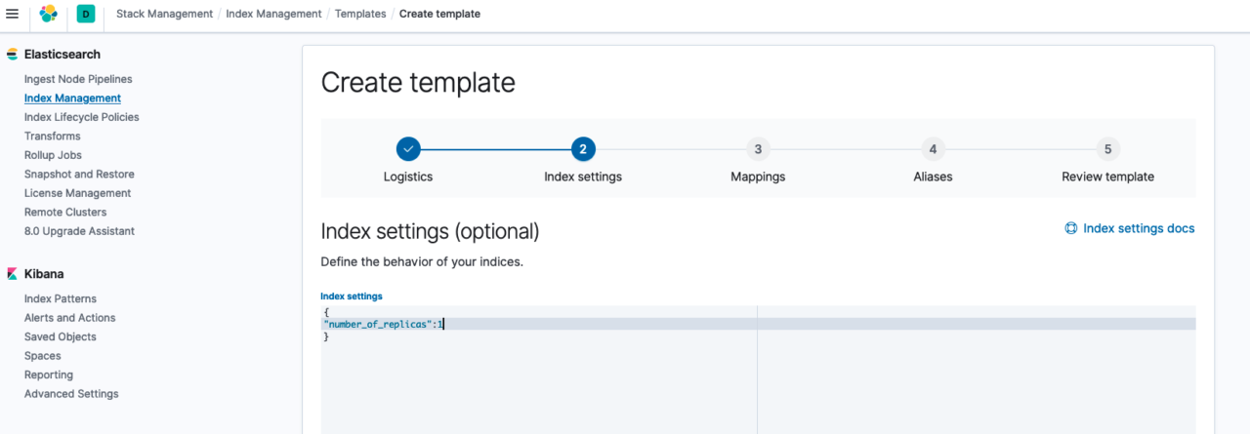
Task: Open Index Lifecycle Policies page
Action: point(82,117)
